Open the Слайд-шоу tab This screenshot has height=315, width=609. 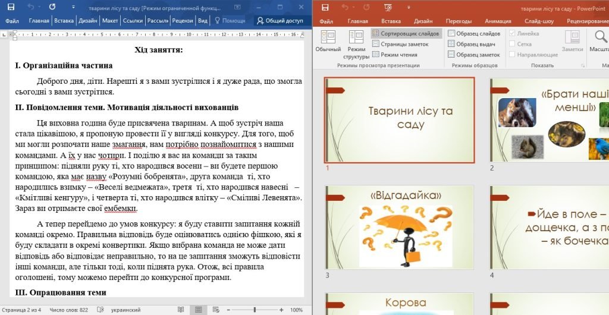tap(539, 21)
